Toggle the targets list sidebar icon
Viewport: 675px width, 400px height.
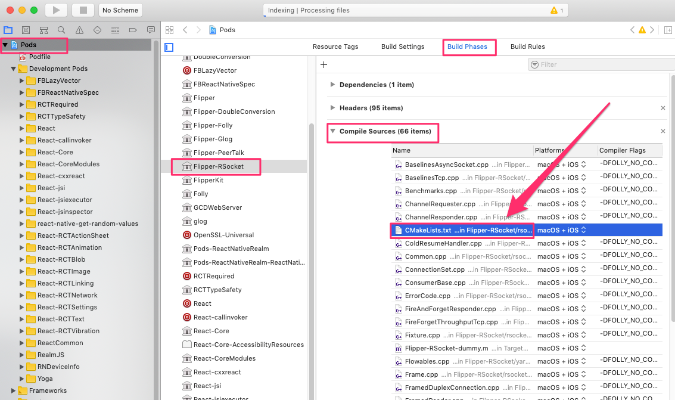click(169, 47)
